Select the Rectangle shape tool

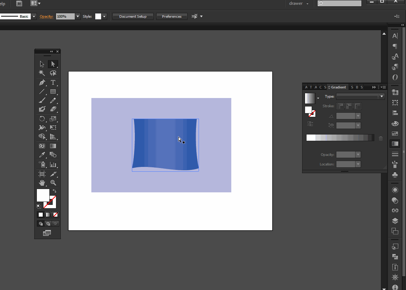click(53, 91)
